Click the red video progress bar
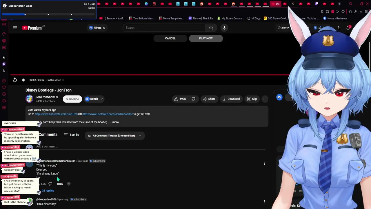Screen dimensions: 371x209 (x=150, y=75)
